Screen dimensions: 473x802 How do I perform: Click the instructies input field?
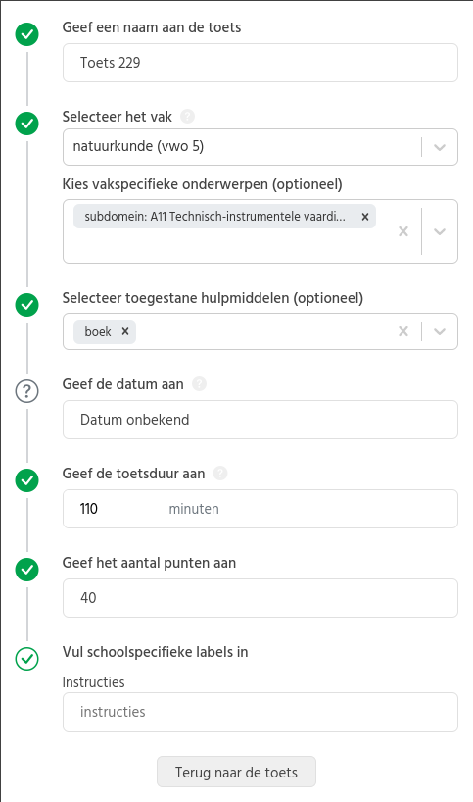[260, 713]
